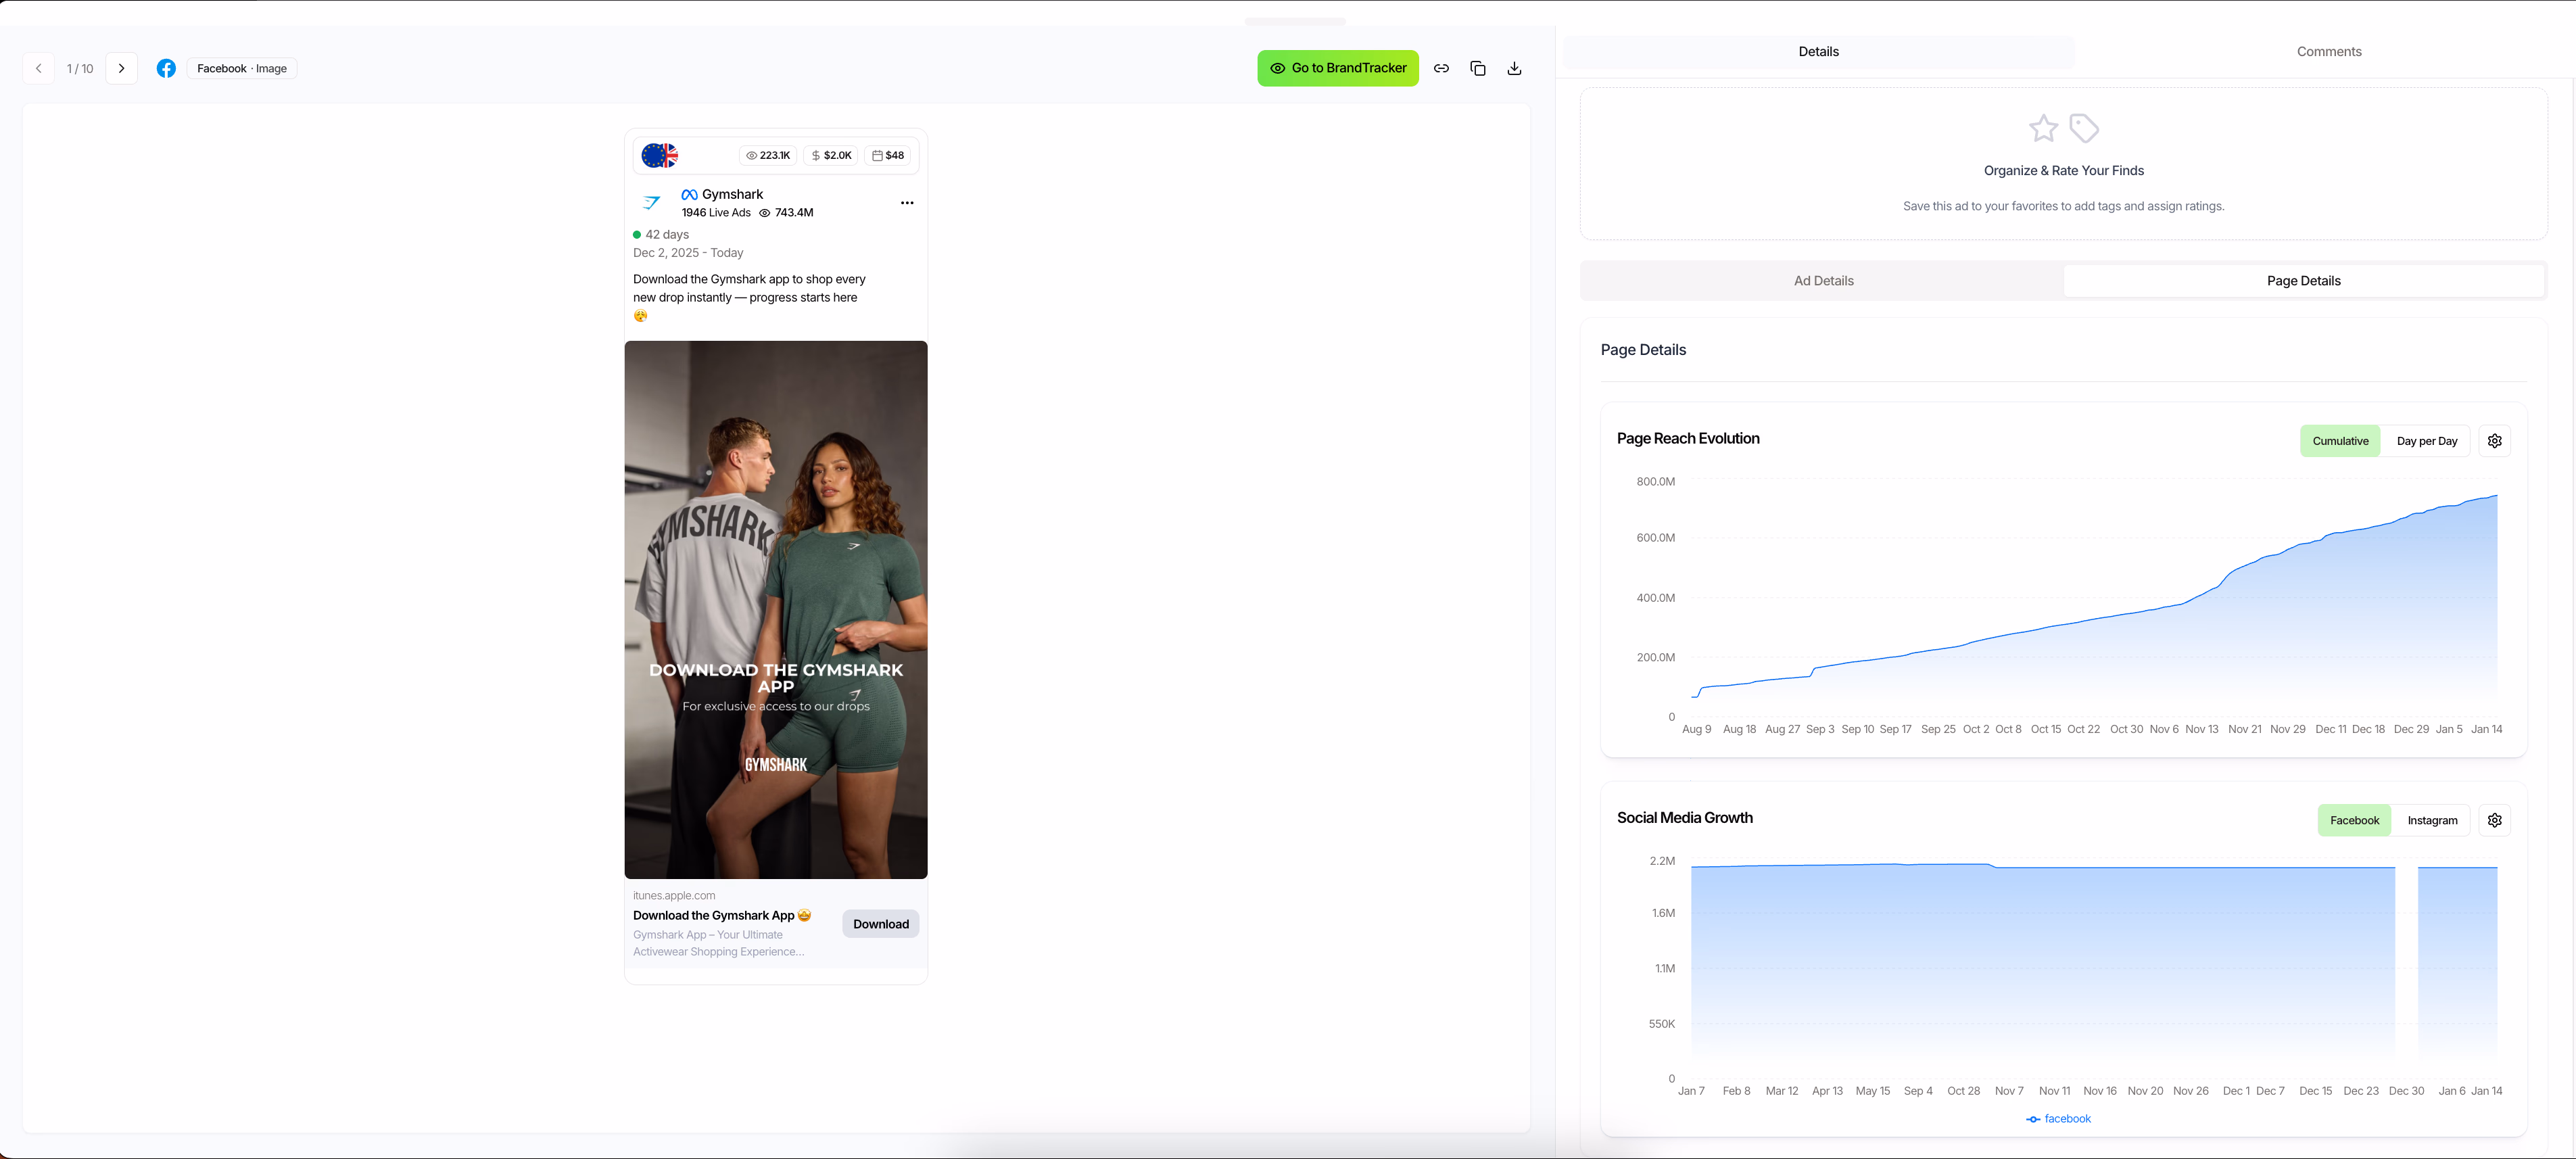
Task: Click the copy ad icon in the toolbar
Action: click(1478, 68)
